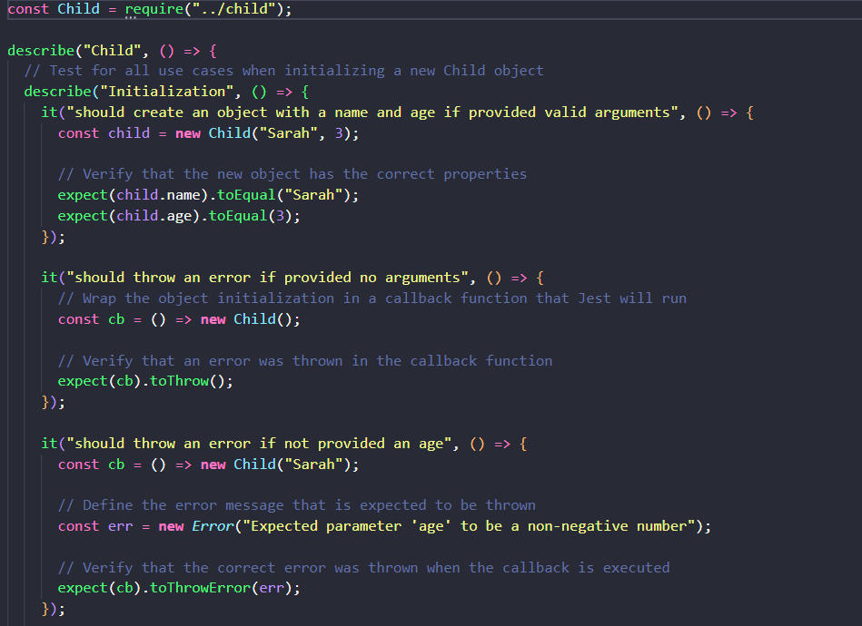Click the italic Error constructor name

(213, 526)
